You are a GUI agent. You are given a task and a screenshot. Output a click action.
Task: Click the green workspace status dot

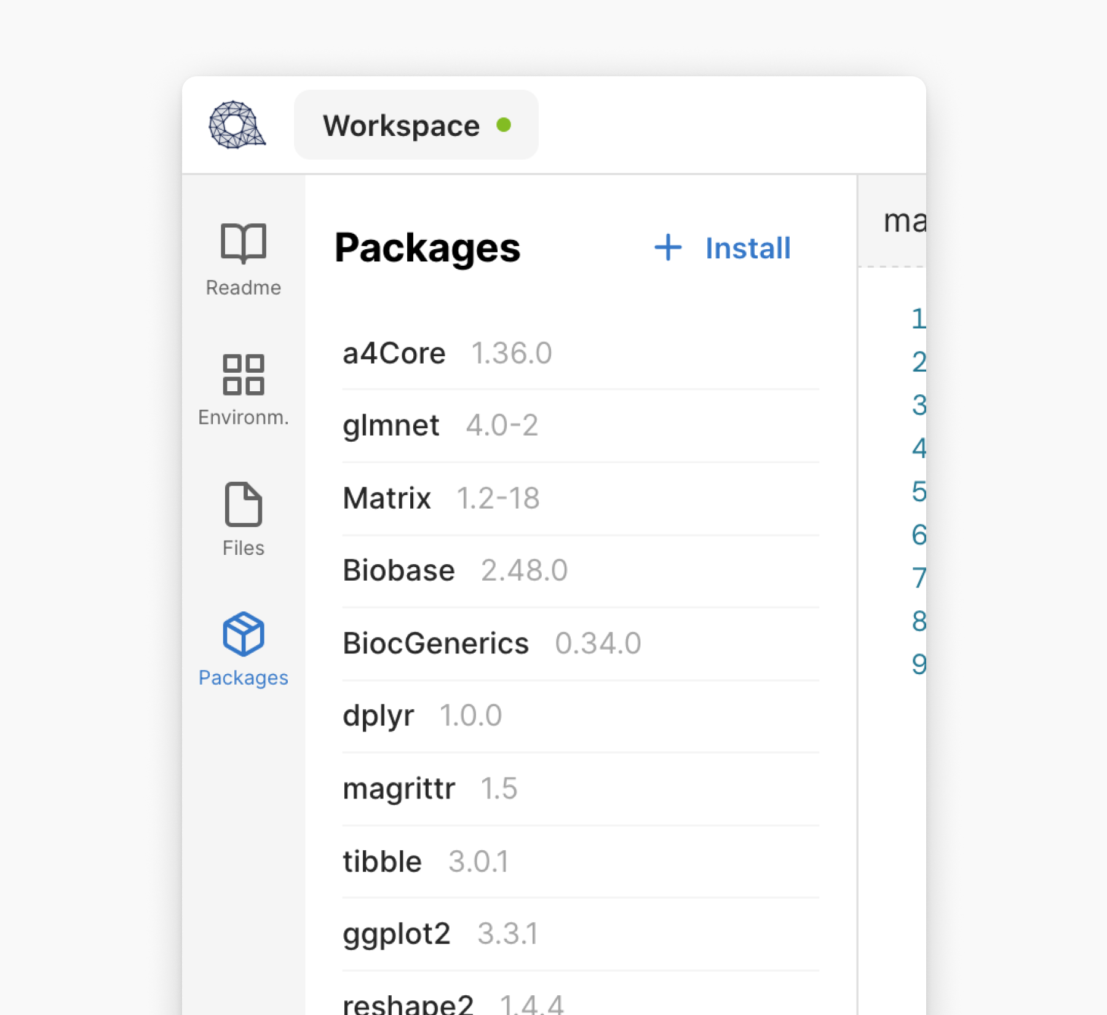[x=504, y=125]
